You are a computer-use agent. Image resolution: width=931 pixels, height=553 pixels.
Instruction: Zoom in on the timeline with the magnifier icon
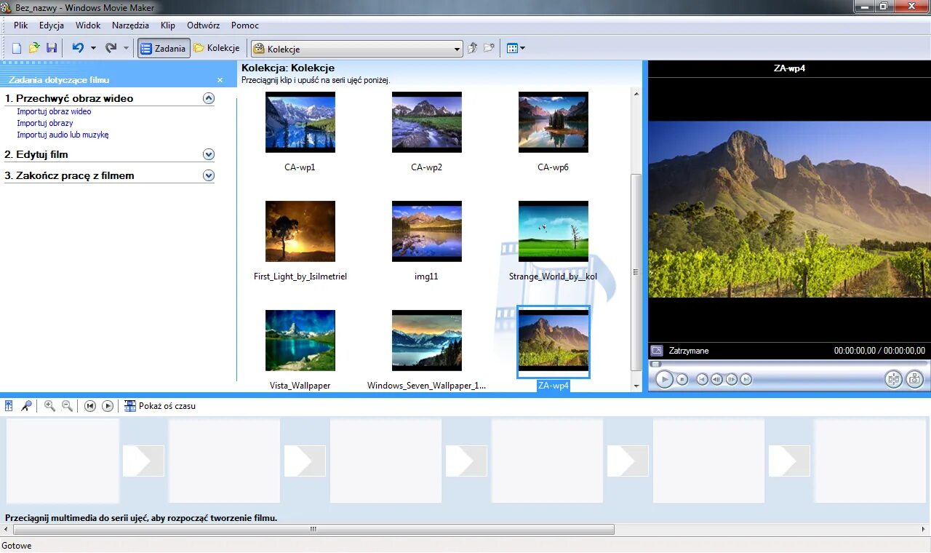pos(49,405)
